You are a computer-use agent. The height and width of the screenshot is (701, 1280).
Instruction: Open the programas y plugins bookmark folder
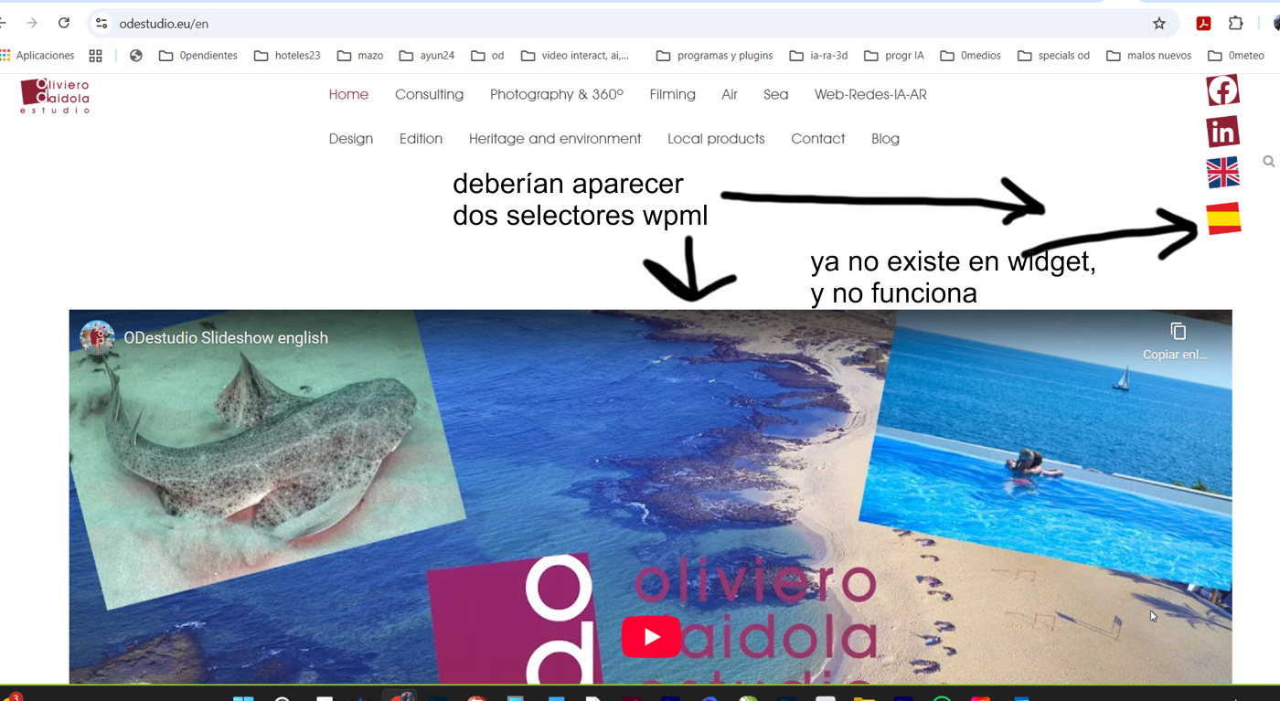714,56
